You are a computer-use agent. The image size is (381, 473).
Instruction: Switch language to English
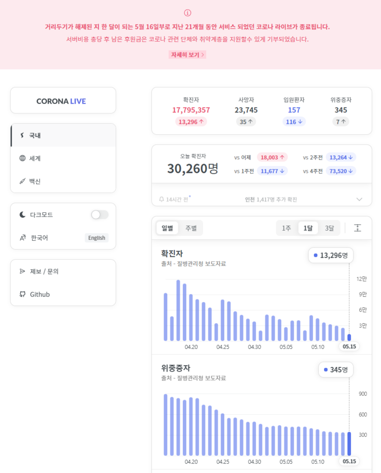click(x=96, y=238)
